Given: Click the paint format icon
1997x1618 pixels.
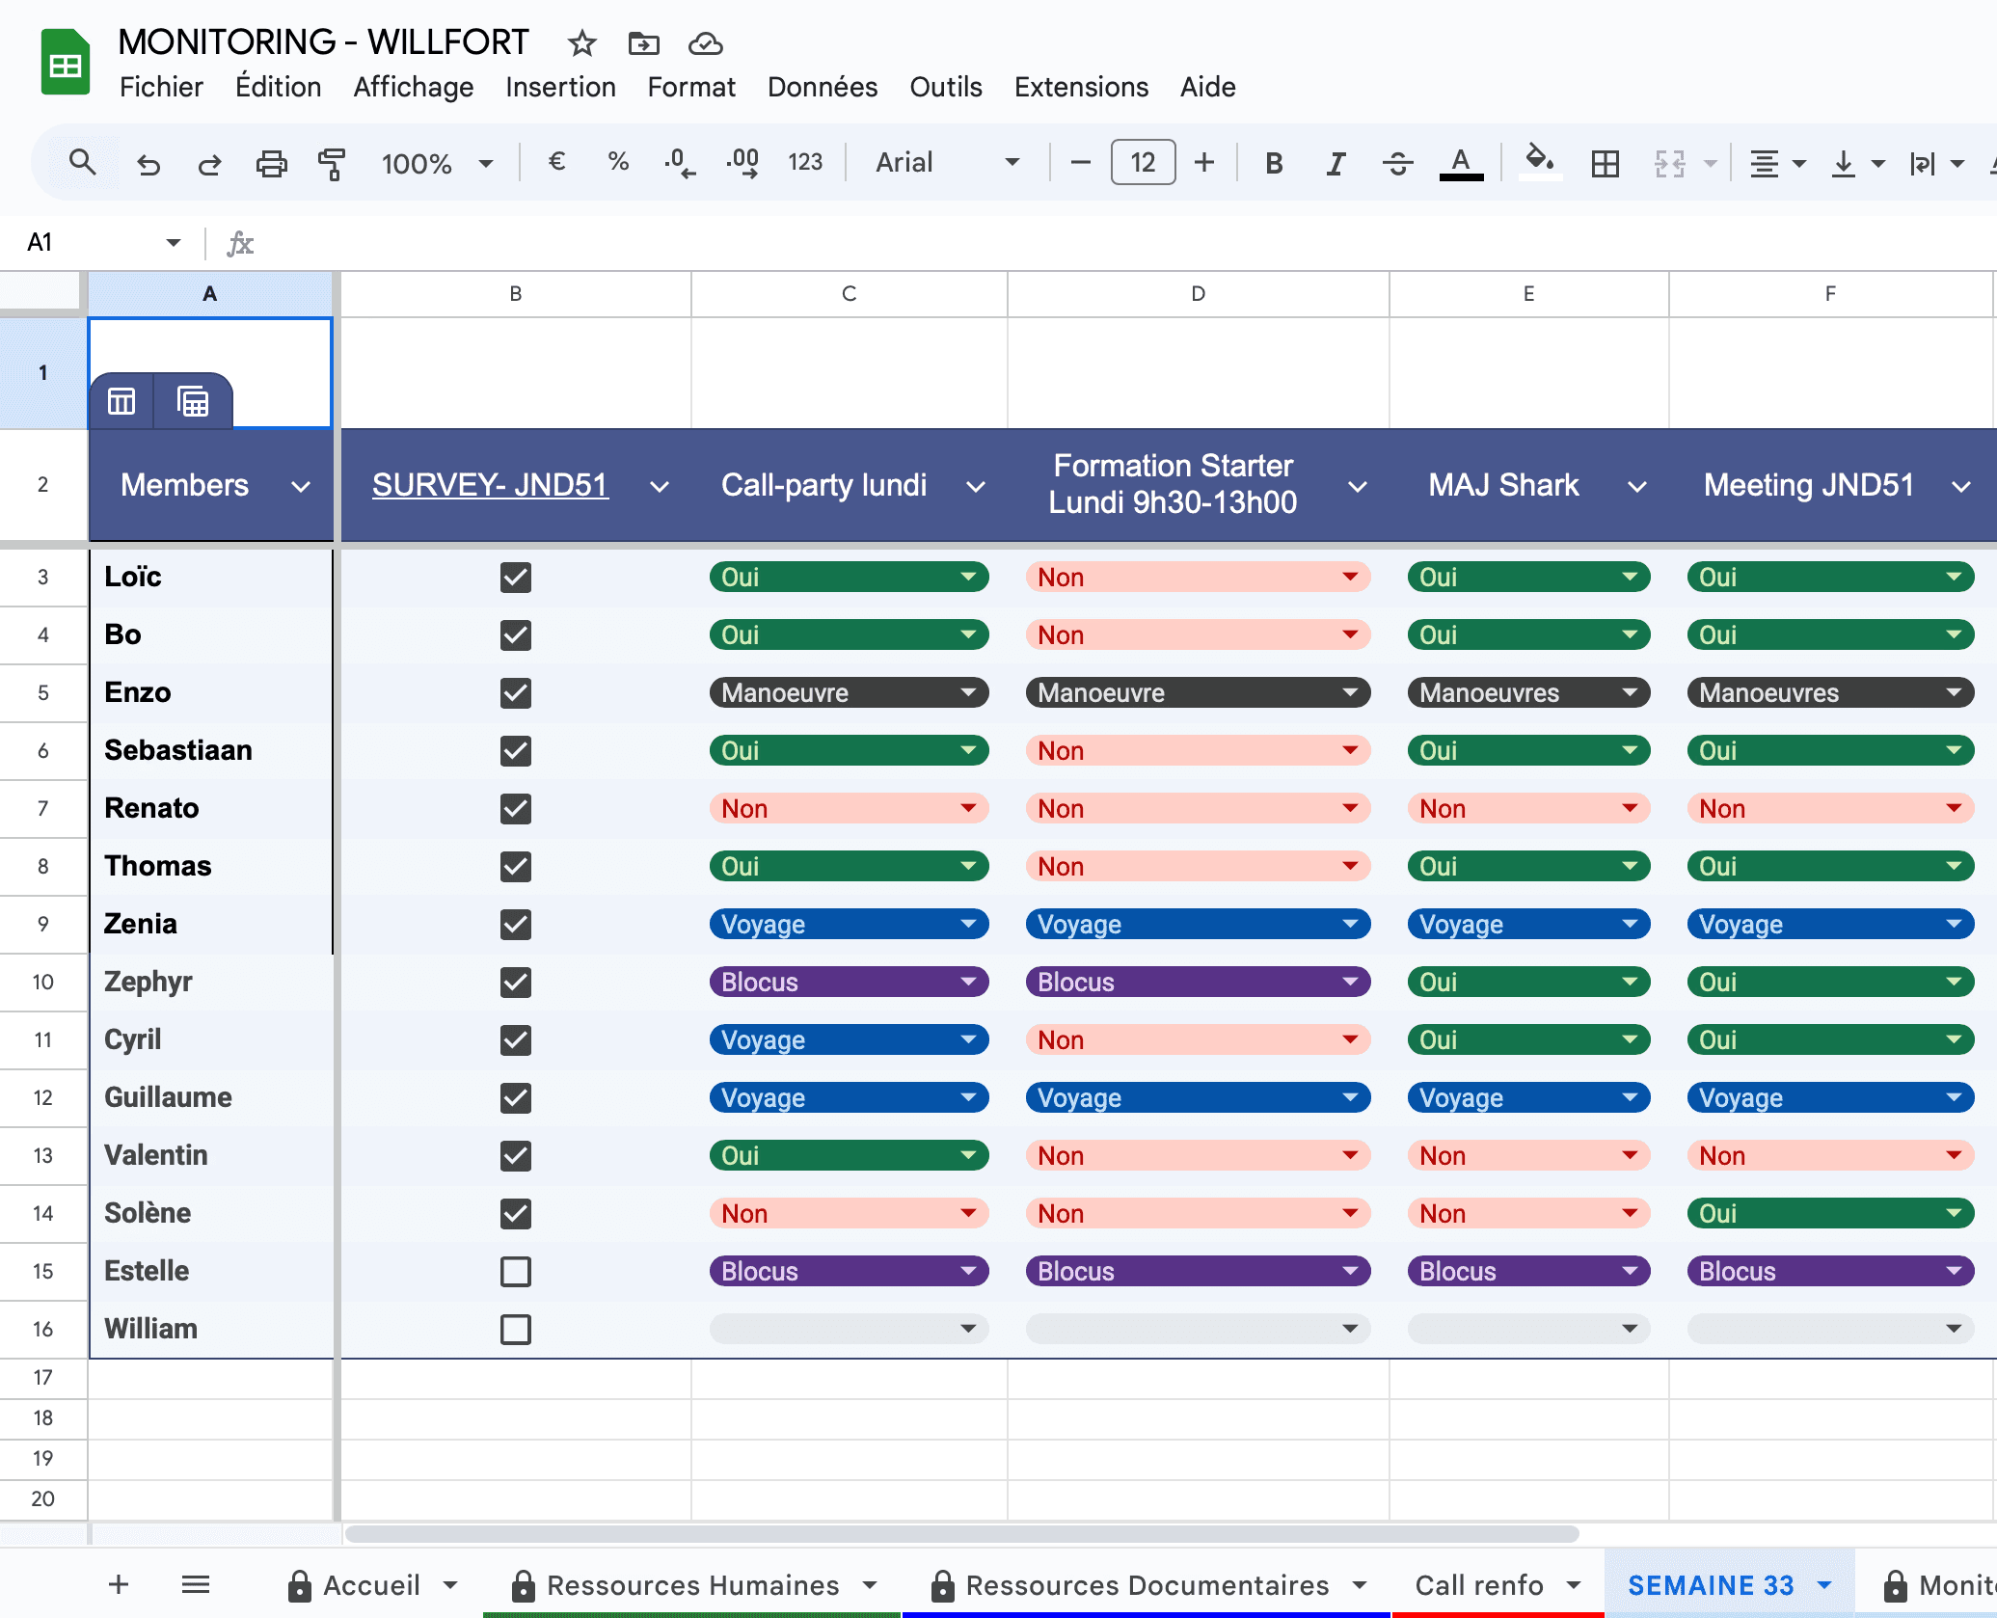Looking at the screenshot, I should [x=332, y=163].
